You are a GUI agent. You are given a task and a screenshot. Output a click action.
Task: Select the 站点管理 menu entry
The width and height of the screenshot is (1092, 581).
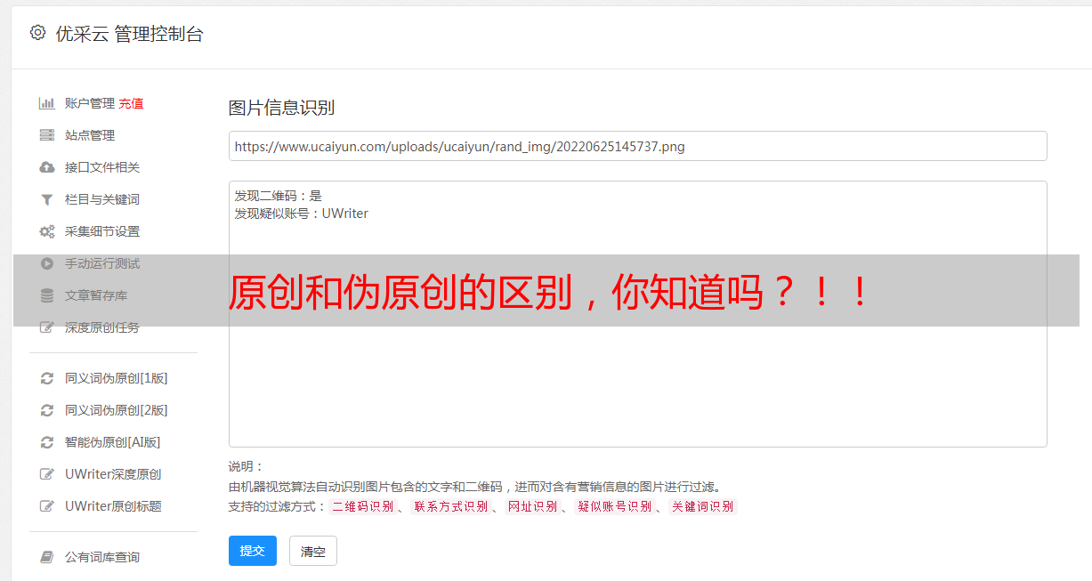(x=90, y=135)
